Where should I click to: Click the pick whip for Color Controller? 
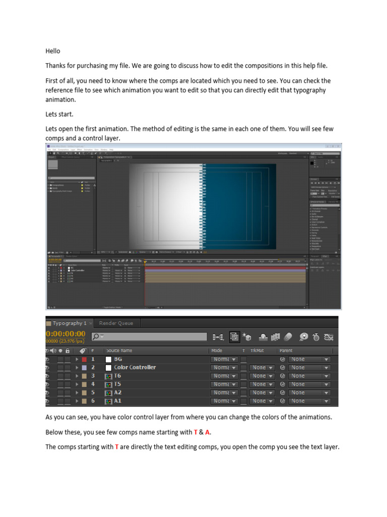coord(282,368)
